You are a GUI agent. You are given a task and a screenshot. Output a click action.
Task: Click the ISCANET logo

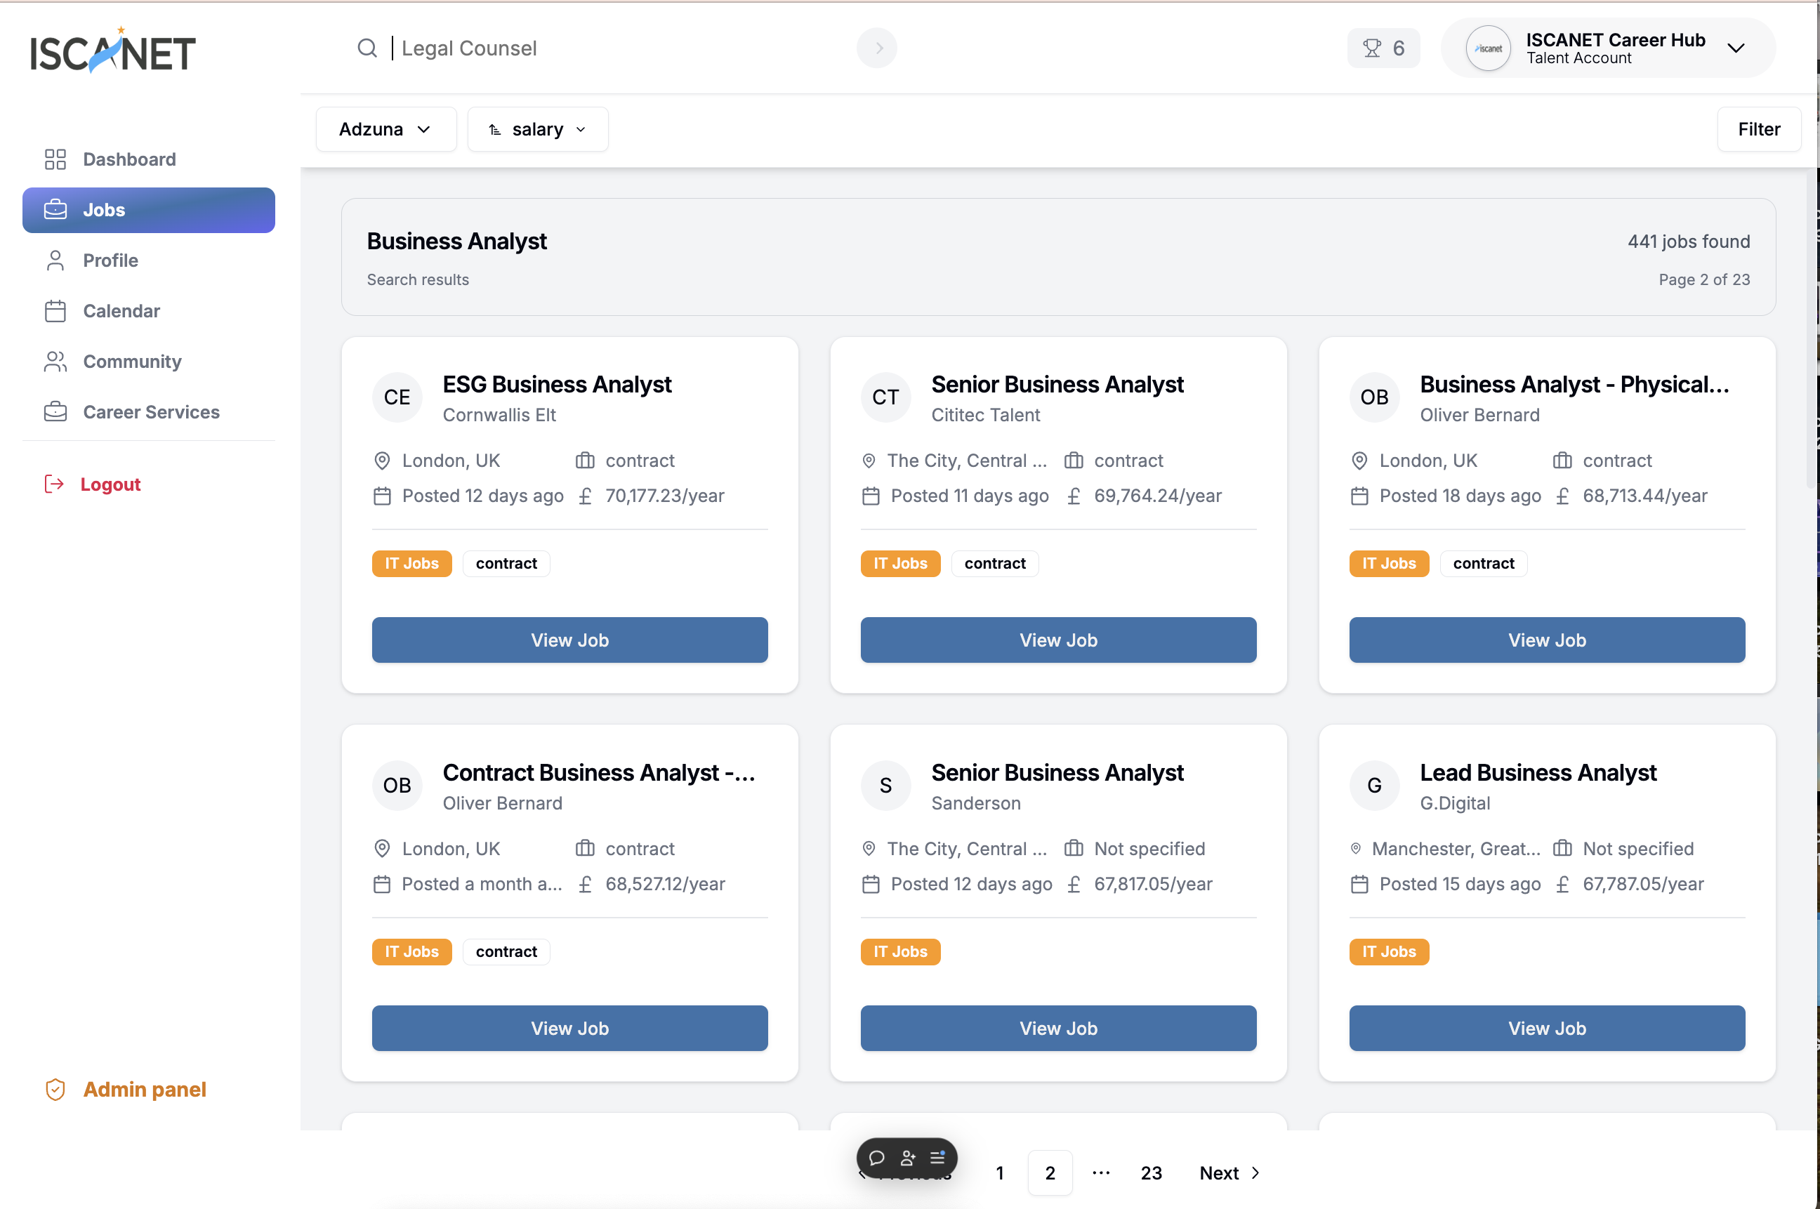point(113,52)
